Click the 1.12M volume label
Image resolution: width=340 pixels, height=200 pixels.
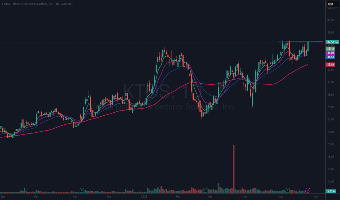pyautogui.click(x=331, y=191)
